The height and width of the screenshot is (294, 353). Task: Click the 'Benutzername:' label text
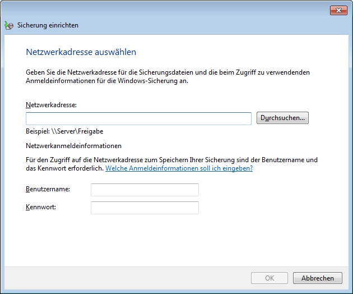pyautogui.click(x=48, y=190)
